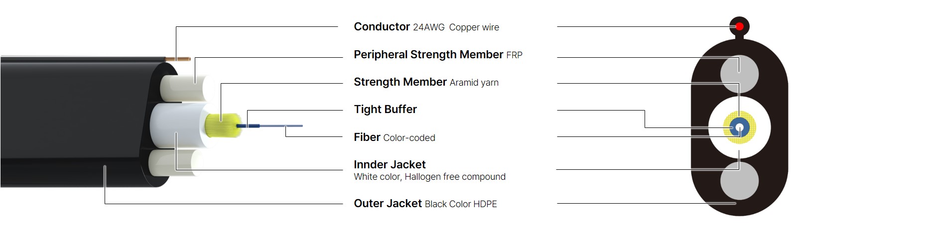The image size is (934, 245).
Task: Select the Outer Jacket Black Color HDPE label
Action: pos(425,204)
